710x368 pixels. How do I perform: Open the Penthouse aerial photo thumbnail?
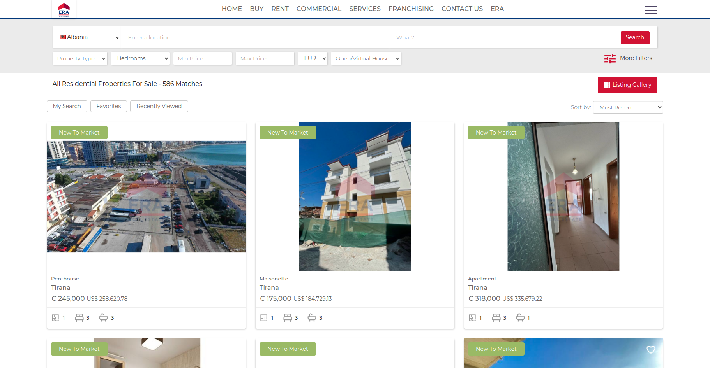point(147,196)
